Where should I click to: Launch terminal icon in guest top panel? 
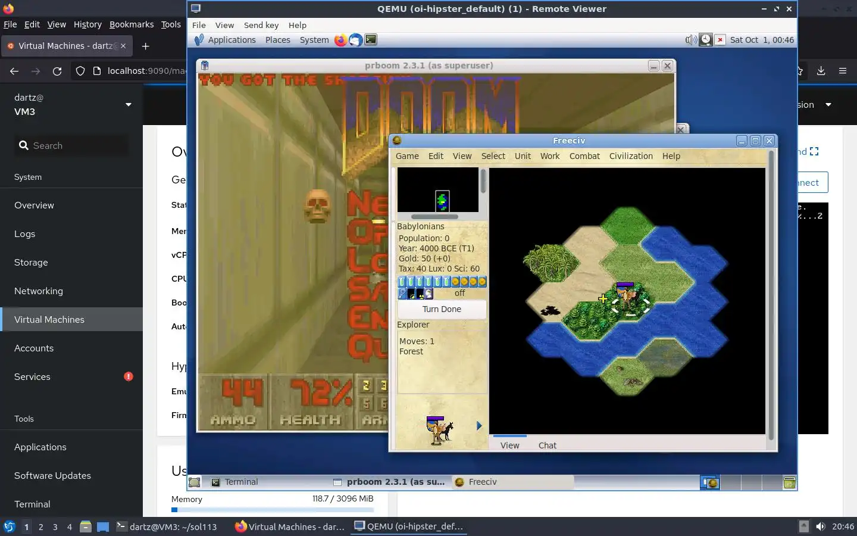[371, 40]
